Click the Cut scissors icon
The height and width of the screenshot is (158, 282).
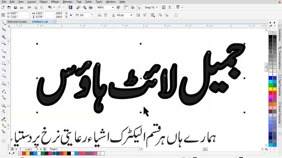(30, 7)
